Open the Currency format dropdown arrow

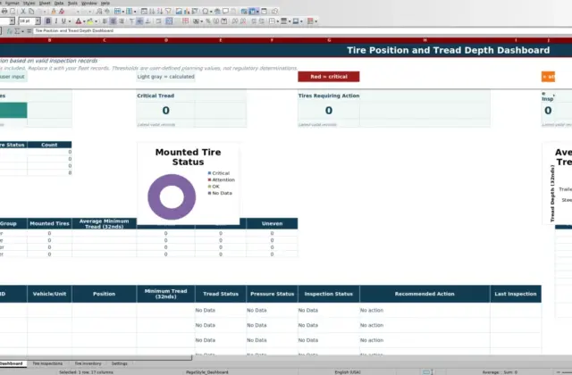(202, 21)
